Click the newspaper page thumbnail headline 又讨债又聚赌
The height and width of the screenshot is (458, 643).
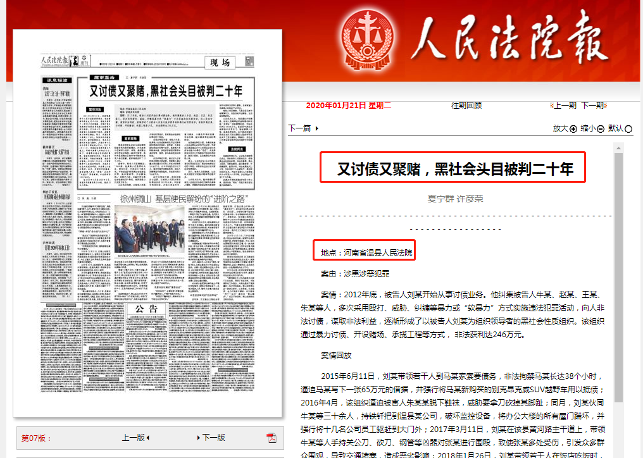point(166,91)
